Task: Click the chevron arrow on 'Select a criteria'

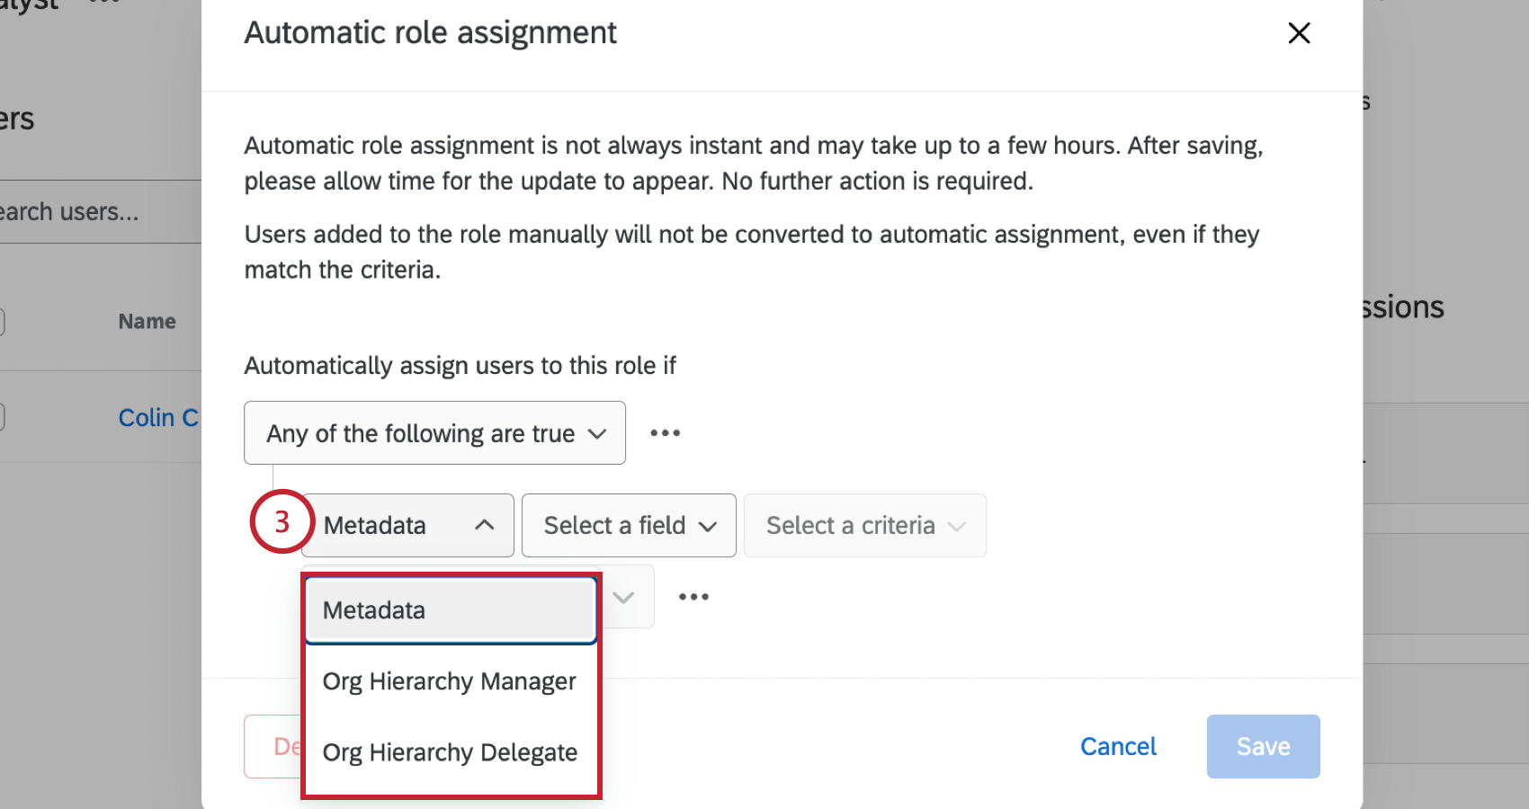Action: click(956, 526)
